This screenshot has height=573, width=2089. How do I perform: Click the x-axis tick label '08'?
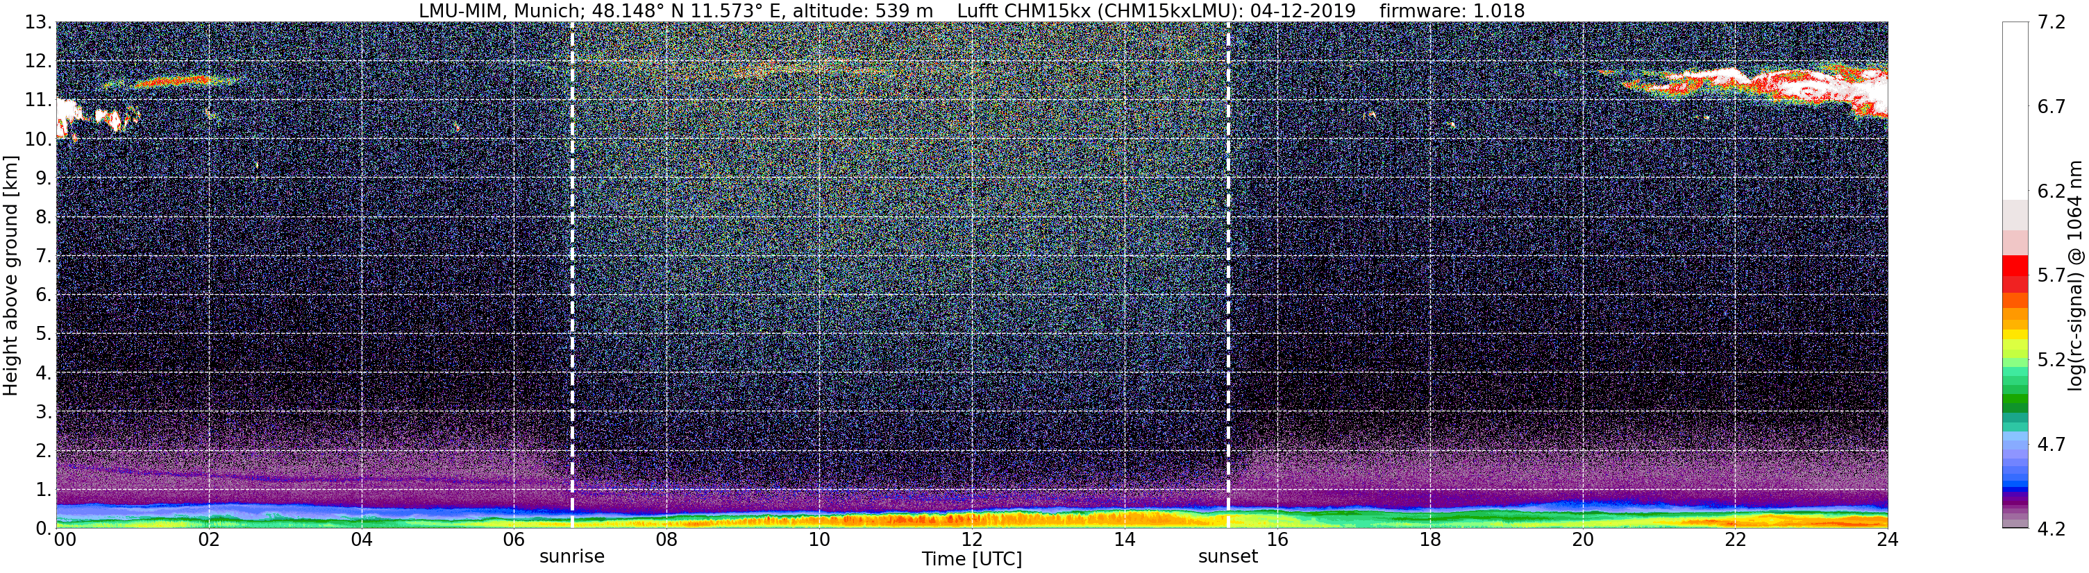point(666,540)
